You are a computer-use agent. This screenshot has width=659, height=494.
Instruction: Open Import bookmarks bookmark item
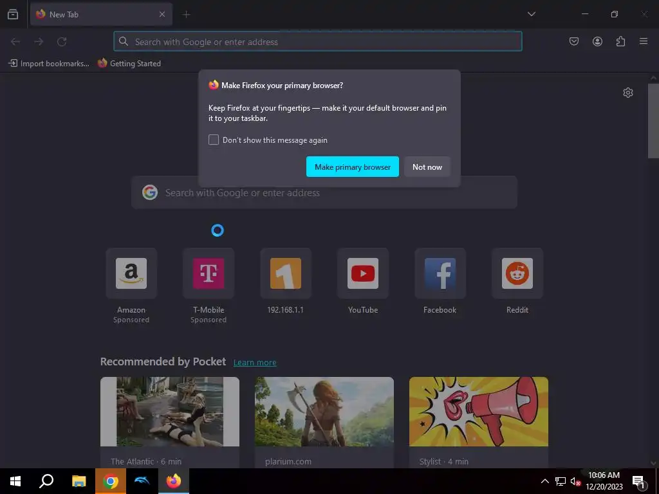click(49, 64)
